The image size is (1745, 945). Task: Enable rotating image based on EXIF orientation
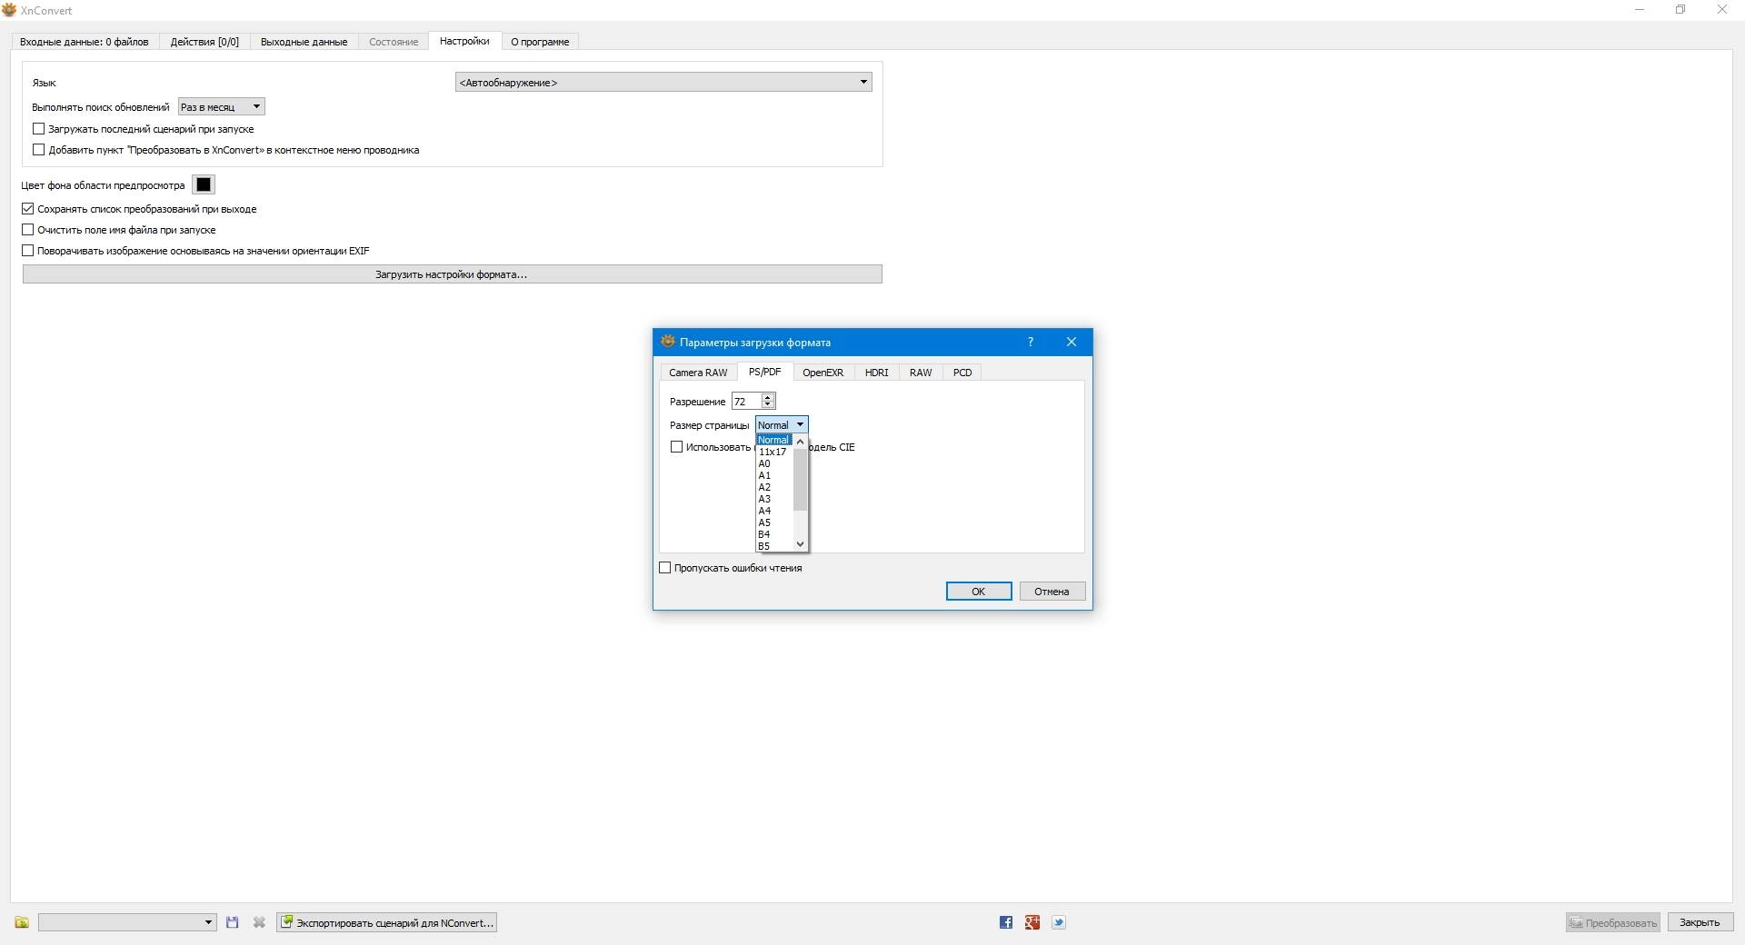(27, 251)
